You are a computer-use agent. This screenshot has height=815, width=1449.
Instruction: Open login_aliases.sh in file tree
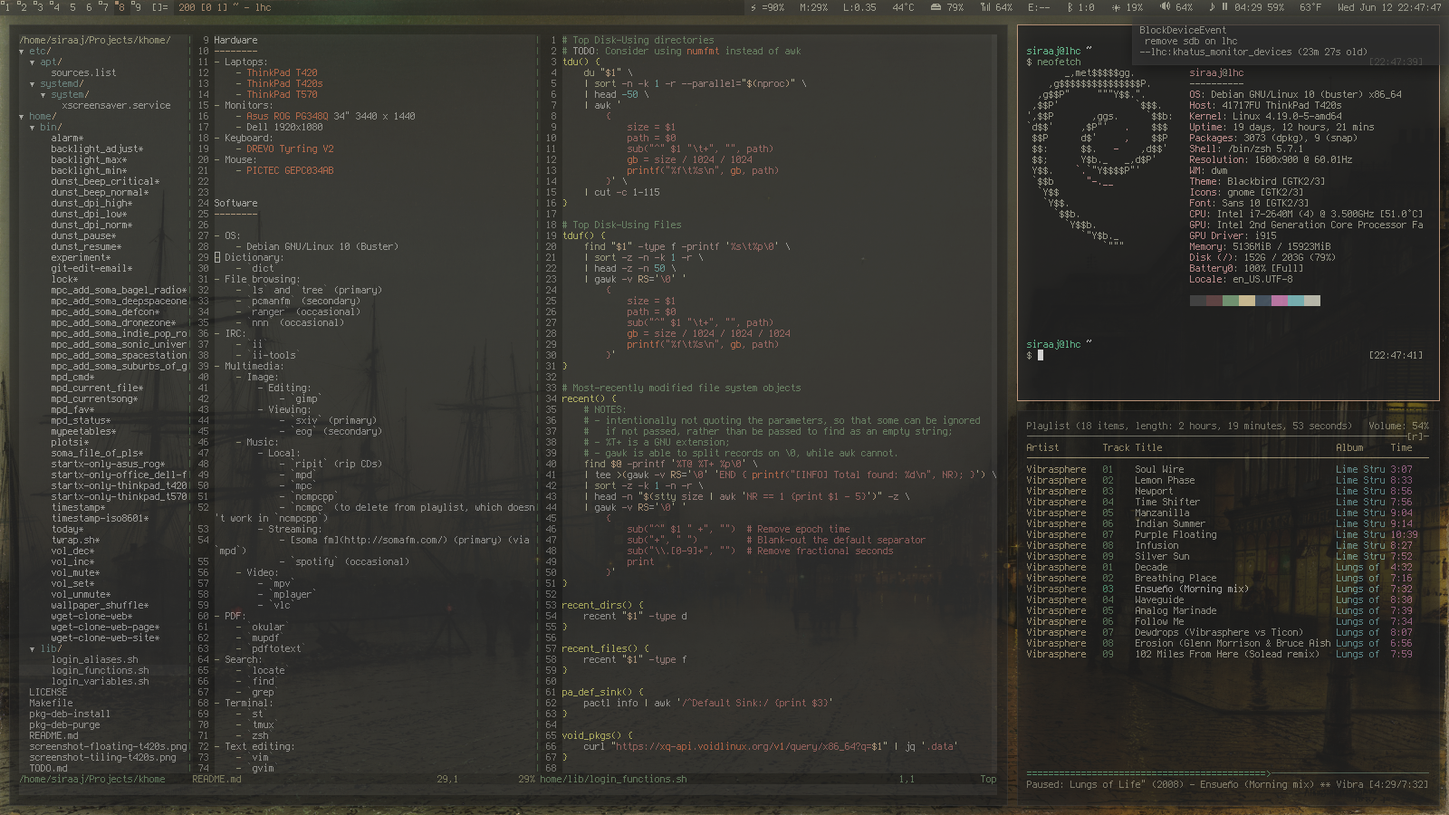94,660
